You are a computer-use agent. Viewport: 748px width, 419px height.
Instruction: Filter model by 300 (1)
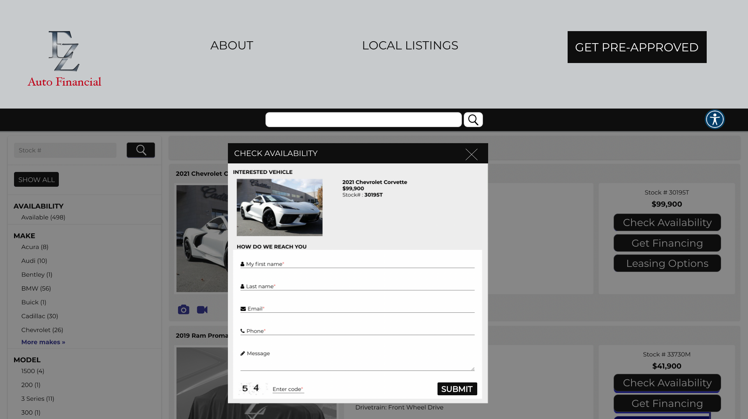[x=31, y=412]
